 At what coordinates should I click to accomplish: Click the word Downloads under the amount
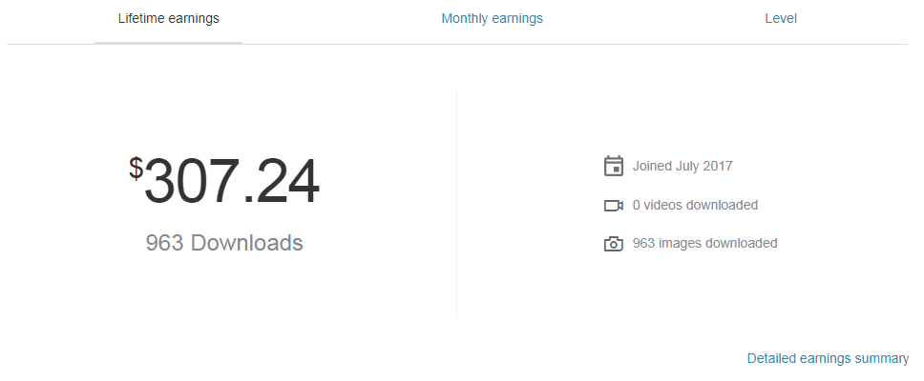click(x=247, y=243)
